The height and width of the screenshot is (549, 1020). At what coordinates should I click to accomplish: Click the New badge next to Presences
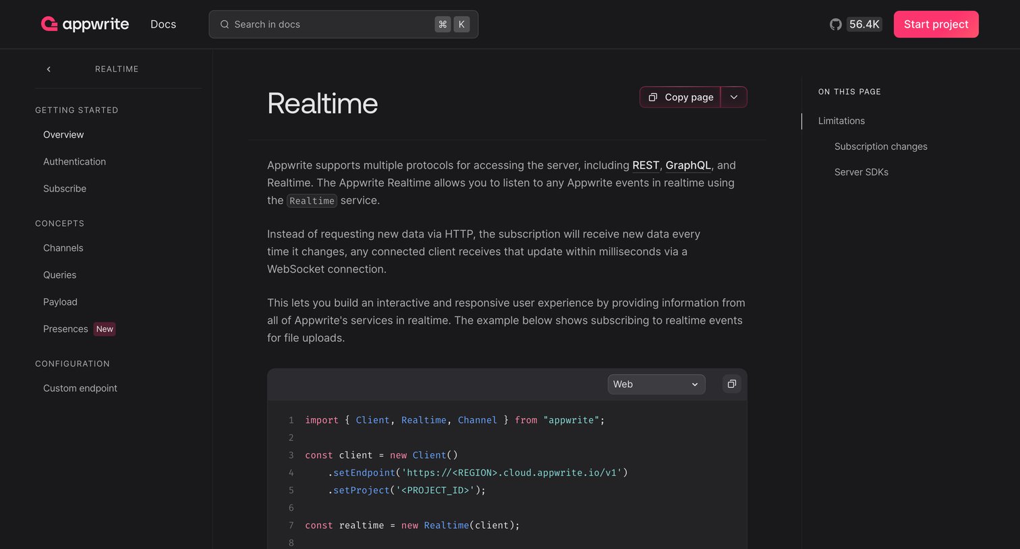click(105, 329)
